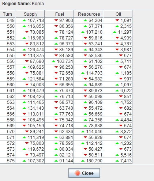This screenshot has height=181, width=154.
Task: Click red down arrow beside Supply 70,085
Action: (x=27, y=32)
